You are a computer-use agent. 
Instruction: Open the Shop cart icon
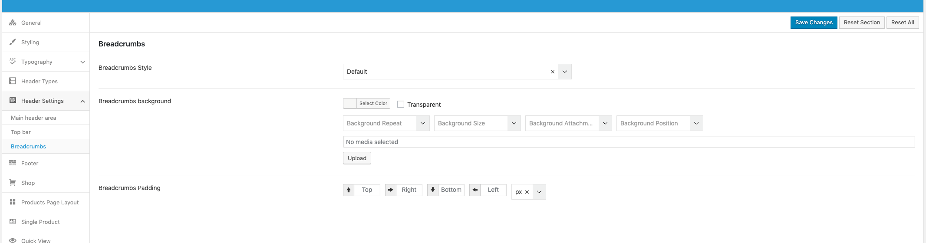click(x=13, y=183)
